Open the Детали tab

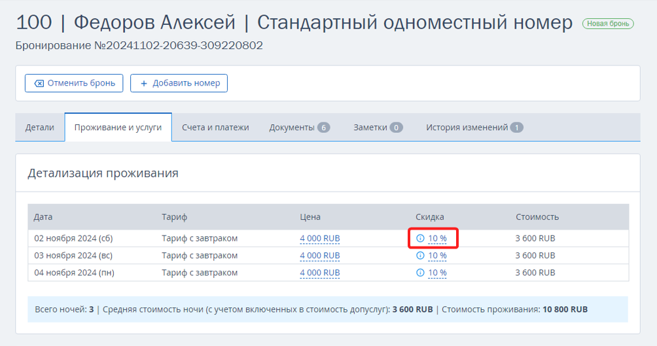[40, 128]
